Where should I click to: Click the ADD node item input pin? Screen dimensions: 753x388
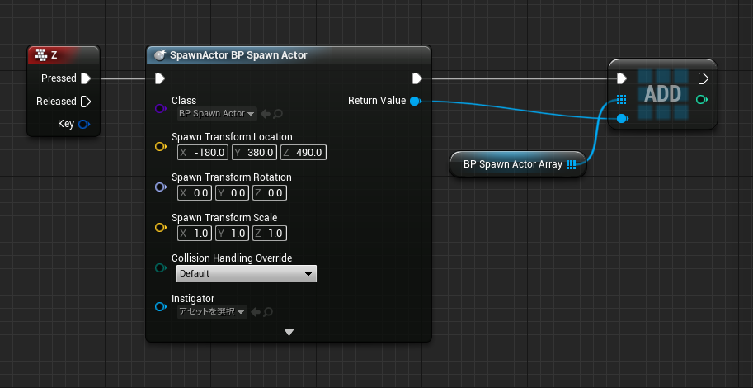point(622,118)
